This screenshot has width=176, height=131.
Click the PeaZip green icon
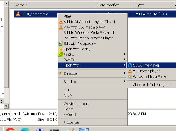pos(61,54)
